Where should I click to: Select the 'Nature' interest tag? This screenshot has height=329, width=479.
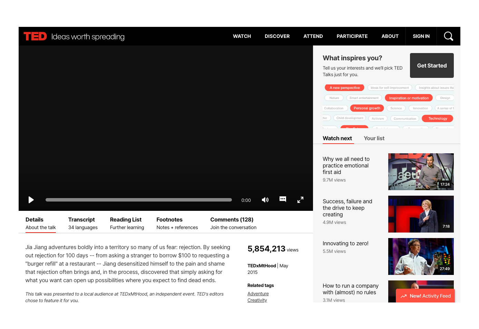[x=334, y=98]
